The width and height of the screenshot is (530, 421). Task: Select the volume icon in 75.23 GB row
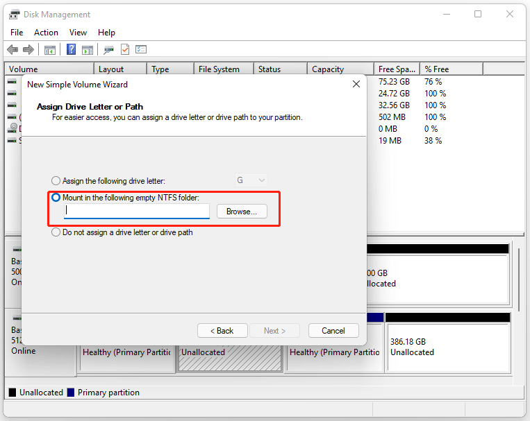click(12, 82)
